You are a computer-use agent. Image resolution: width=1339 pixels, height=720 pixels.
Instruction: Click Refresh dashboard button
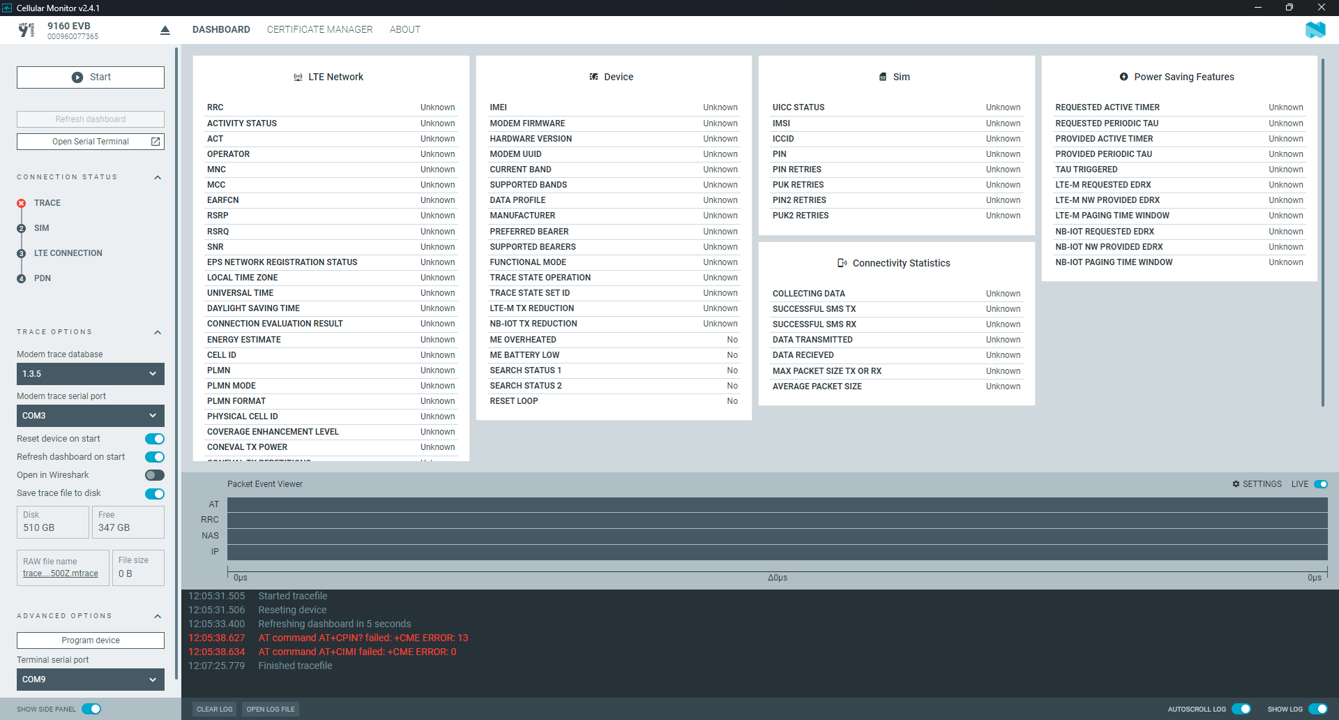coord(91,119)
